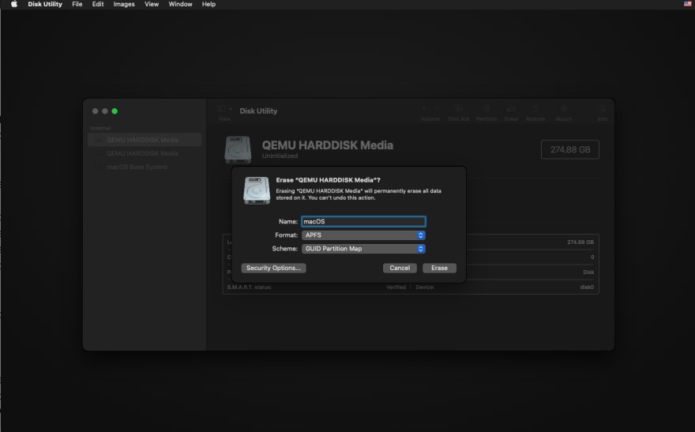
Task: Open the Format dropdown showing APFS
Action: pos(363,235)
